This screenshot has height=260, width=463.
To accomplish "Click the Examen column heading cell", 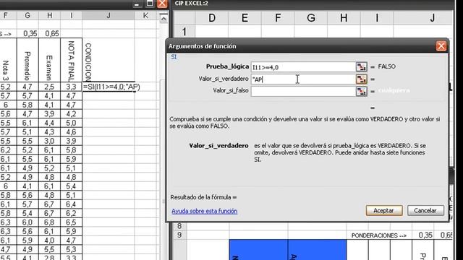I will (50, 60).
